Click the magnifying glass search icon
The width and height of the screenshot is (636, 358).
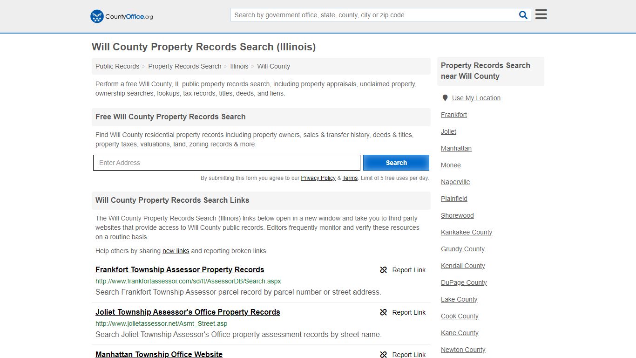pos(523,15)
